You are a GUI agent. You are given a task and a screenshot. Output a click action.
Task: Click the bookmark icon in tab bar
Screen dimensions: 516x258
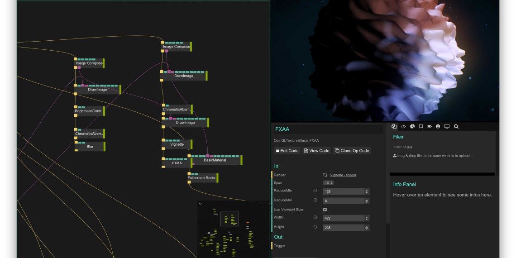pyautogui.click(x=421, y=127)
